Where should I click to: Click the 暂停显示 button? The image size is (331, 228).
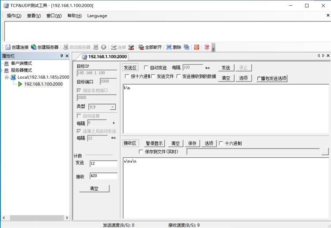pos(154,143)
